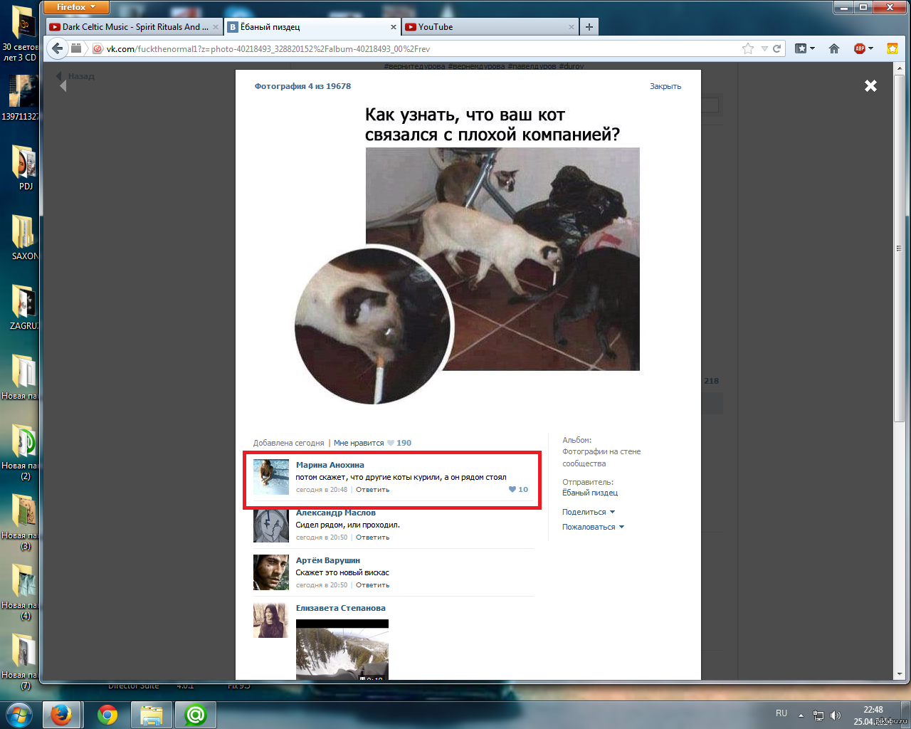This screenshot has height=729, width=911.
Task: Click the volume speaker tray icon
Action: (835, 715)
